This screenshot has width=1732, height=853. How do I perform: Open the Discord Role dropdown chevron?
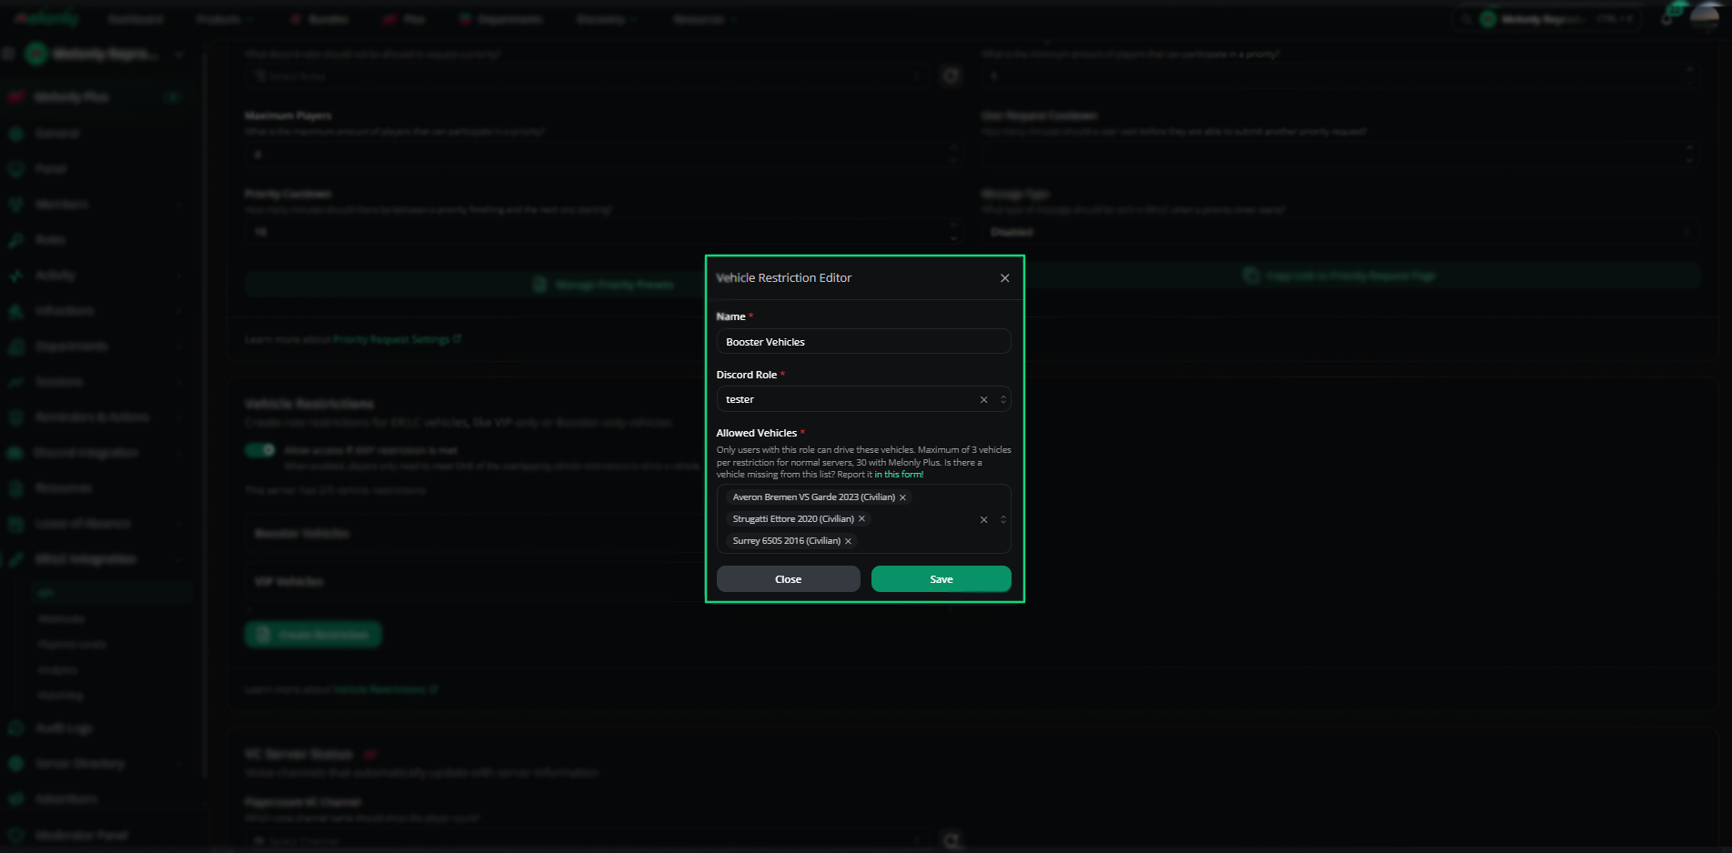1003,400
